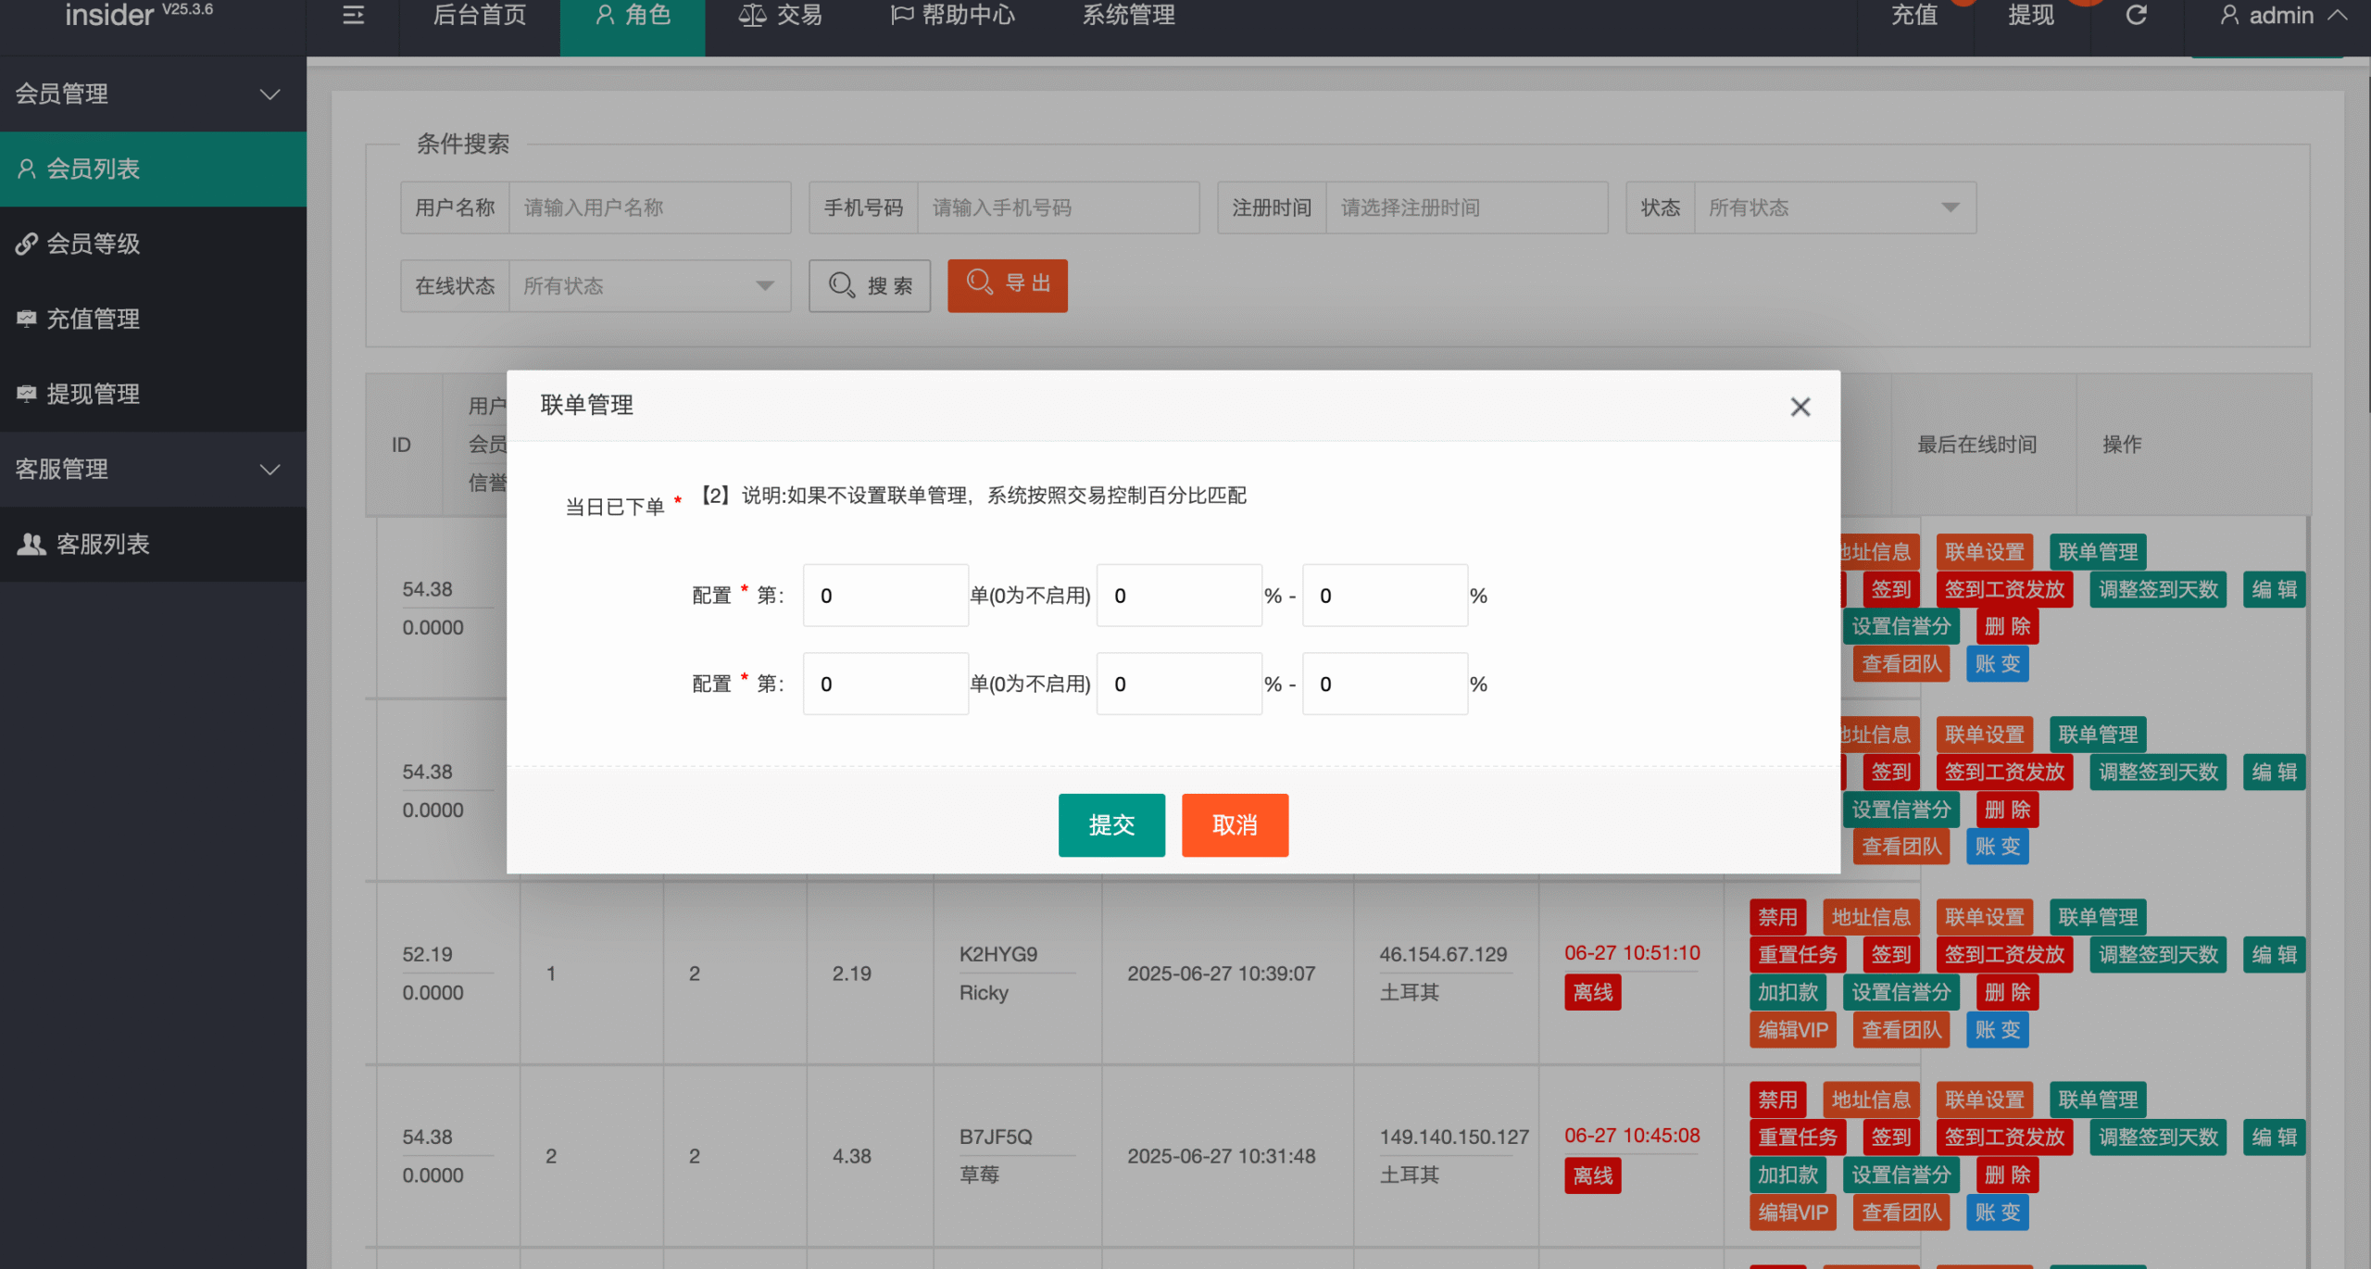The width and height of the screenshot is (2371, 1269).
Task: Select the 角色 top menu tab
Action: pyautogui.click(x=633, y=16)
